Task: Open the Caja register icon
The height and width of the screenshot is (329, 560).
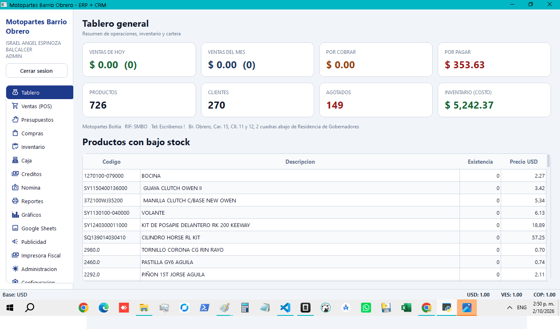Action: [15, 160]
